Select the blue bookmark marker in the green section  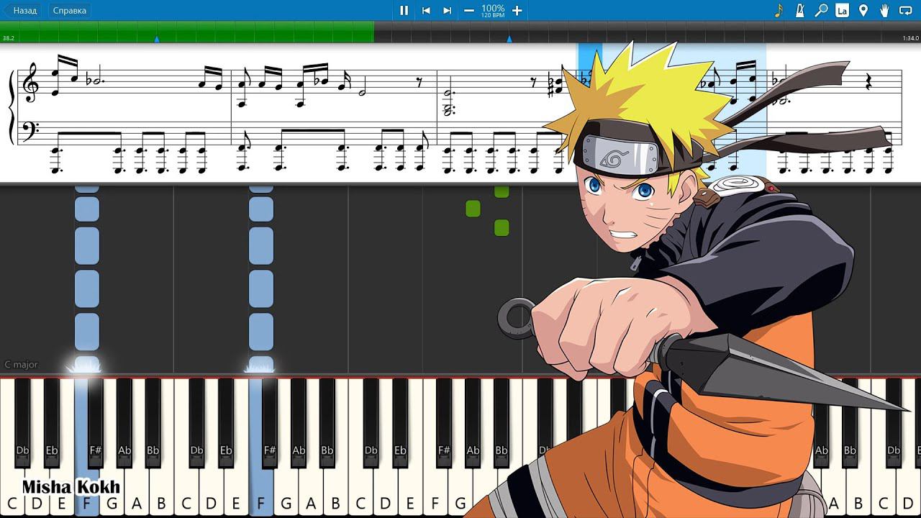157,39
